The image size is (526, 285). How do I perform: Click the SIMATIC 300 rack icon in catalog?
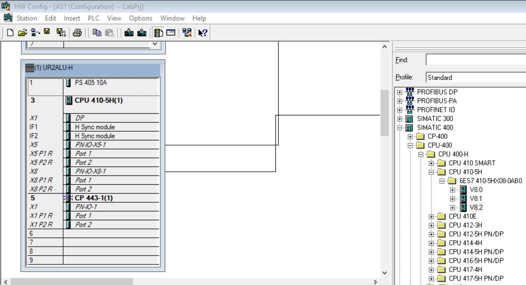(x=409, y=119)
